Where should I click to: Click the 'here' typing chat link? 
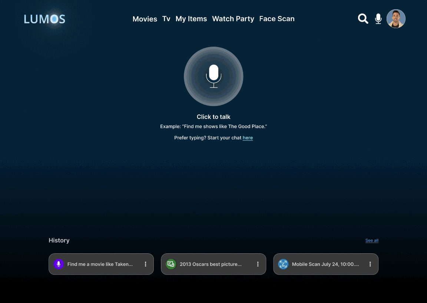pos(248,138)
